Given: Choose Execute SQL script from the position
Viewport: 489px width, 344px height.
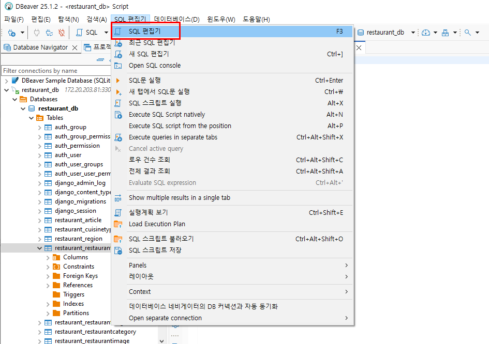Looking at the screenshot, I should point(233,126).
